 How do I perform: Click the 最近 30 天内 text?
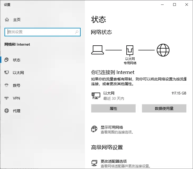click(114, 98)
